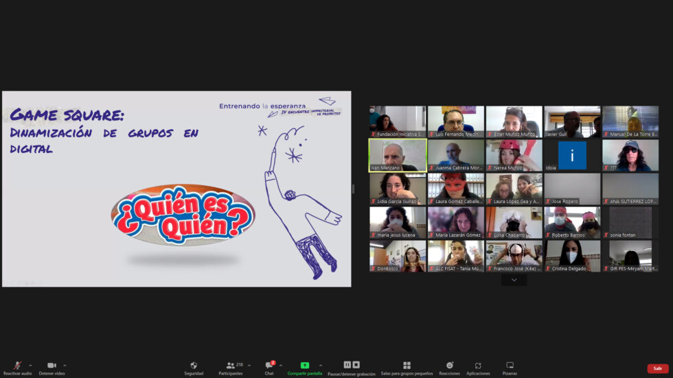Expand share screen options arrow

point(321,365)
